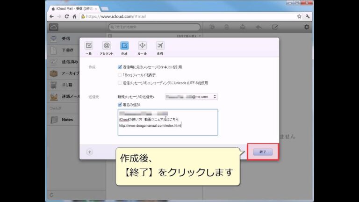Select the iCloud Mail browser tab
This screenshot has height=202, width=359.
(74, 9)
